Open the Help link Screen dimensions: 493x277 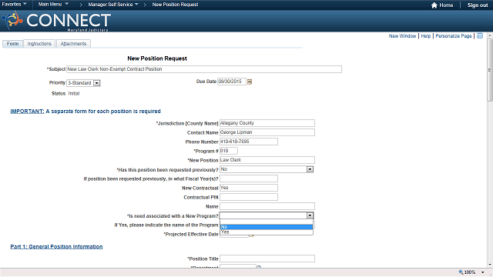pyautogui.click(x=426, y=36)
